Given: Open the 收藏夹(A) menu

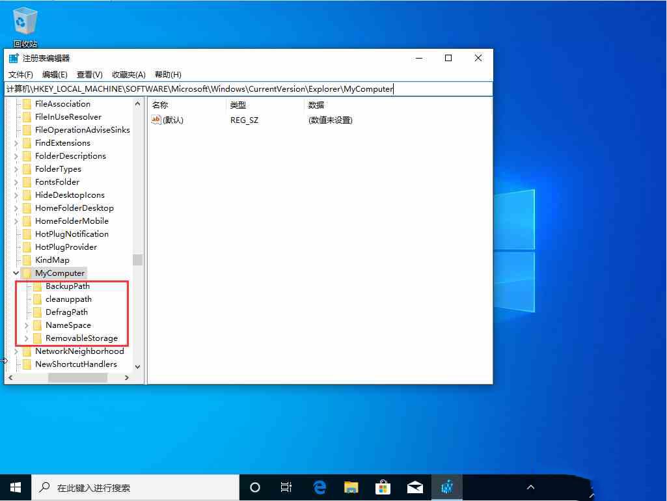Looking at the screenshot, I should tap(128, 75).
